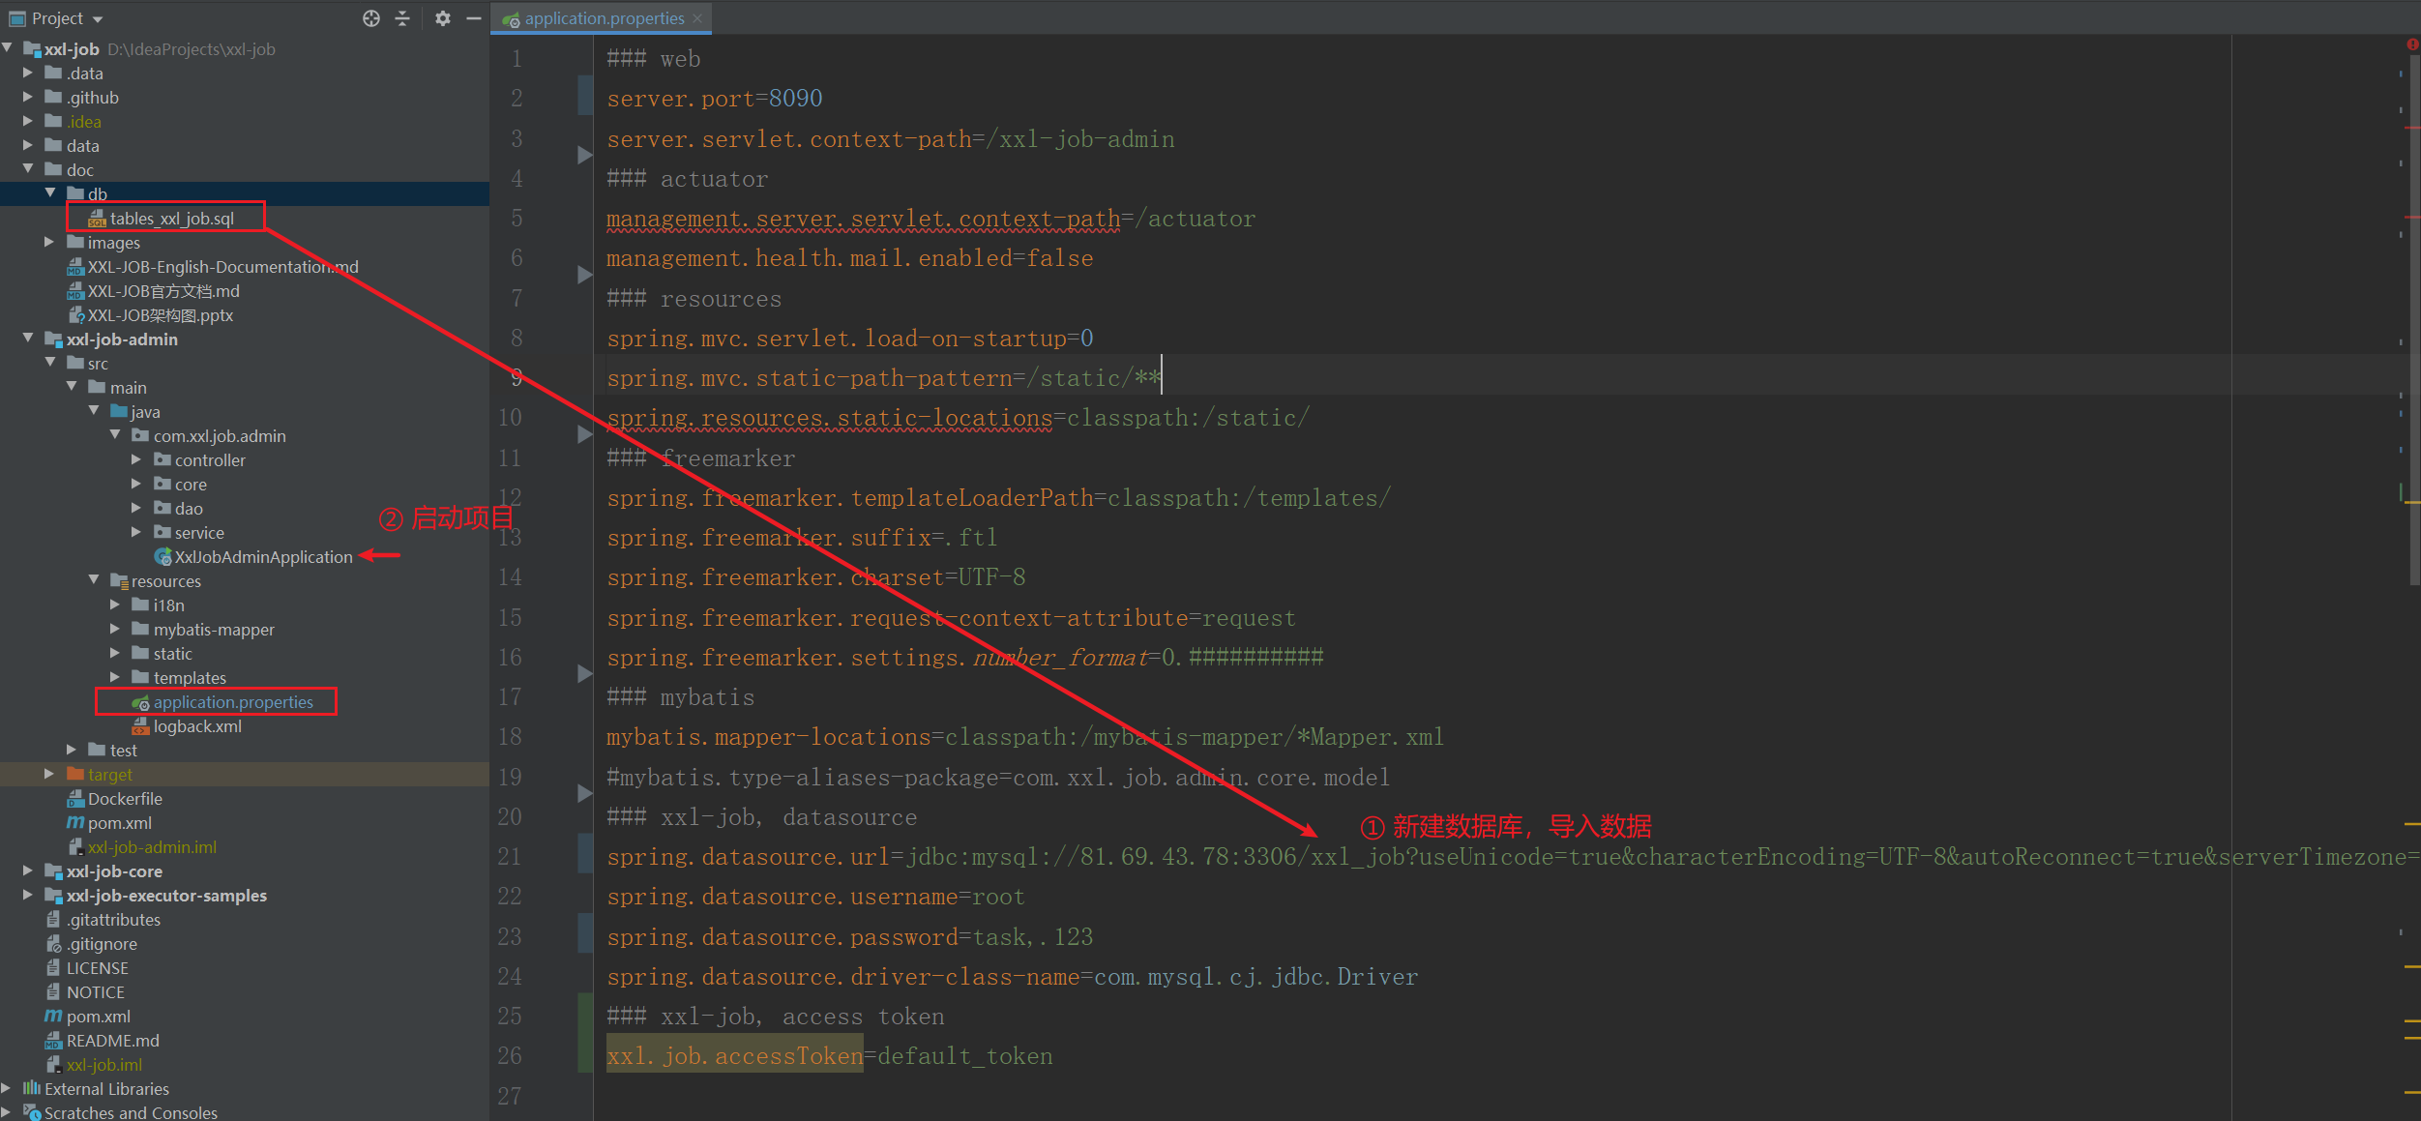
Task: Click the collapse all icon in Project panel
Action: (402, 18)
